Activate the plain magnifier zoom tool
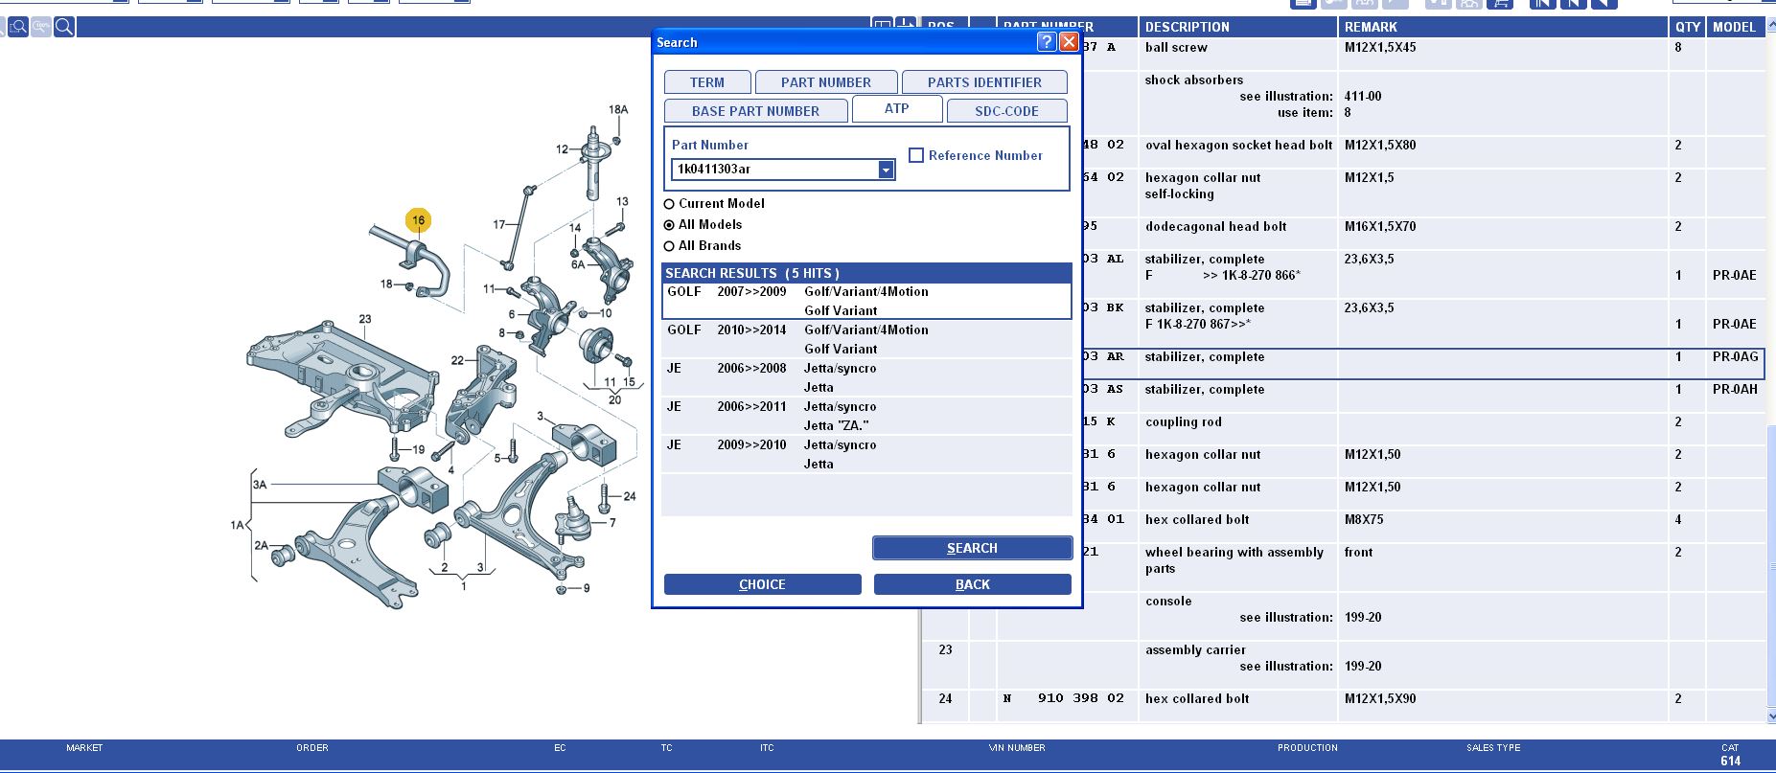The height and width of the screenshot is (773, 1776). (64, 27)
